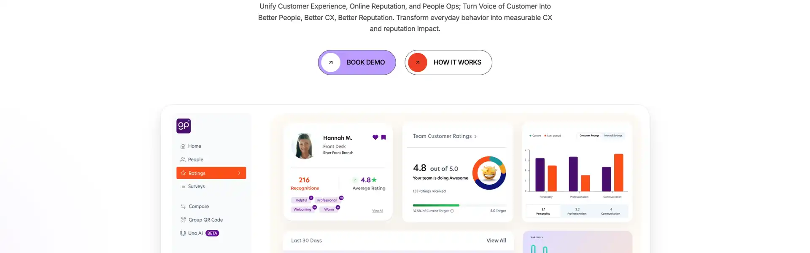This screenshot has height=253, width=810.
Task: Click the Last 30 Days heading
Action: [x=306, y=240]
